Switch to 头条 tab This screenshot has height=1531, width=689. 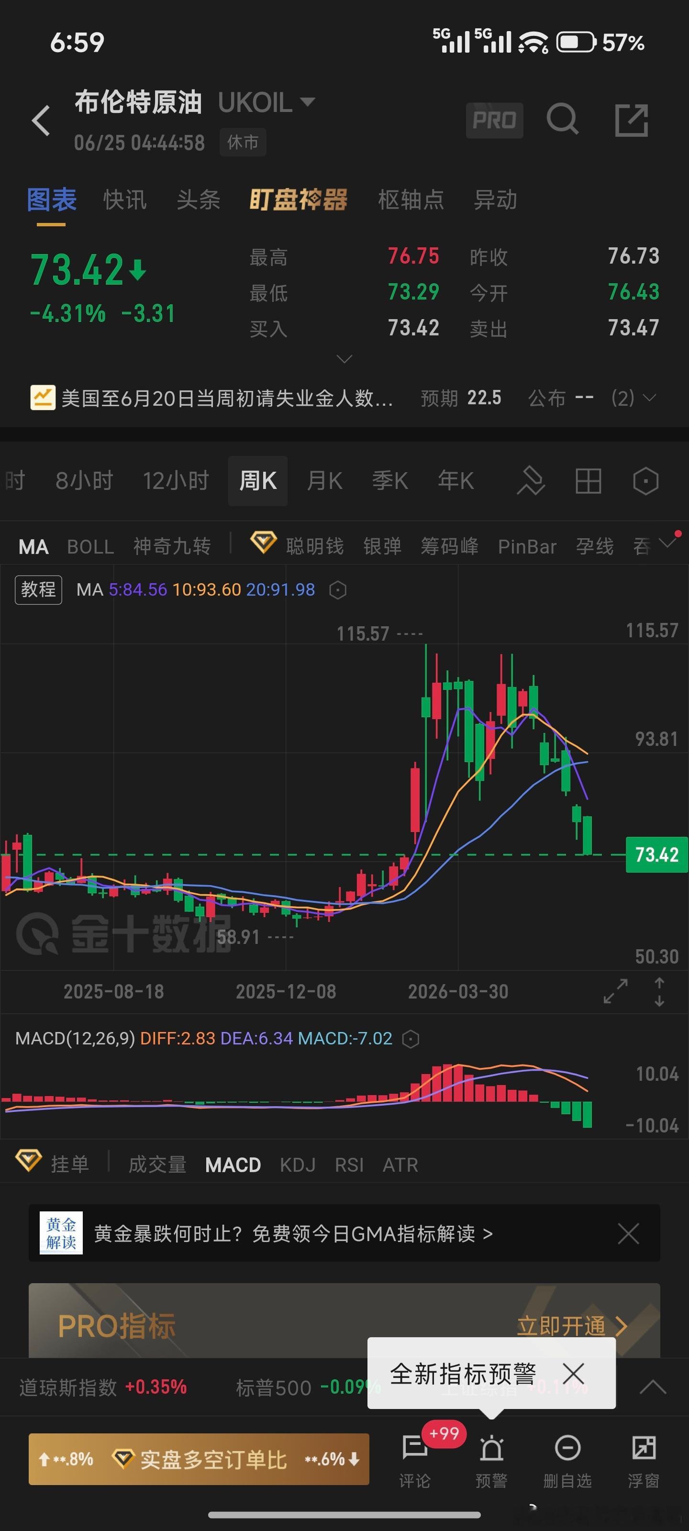(199, 200)
